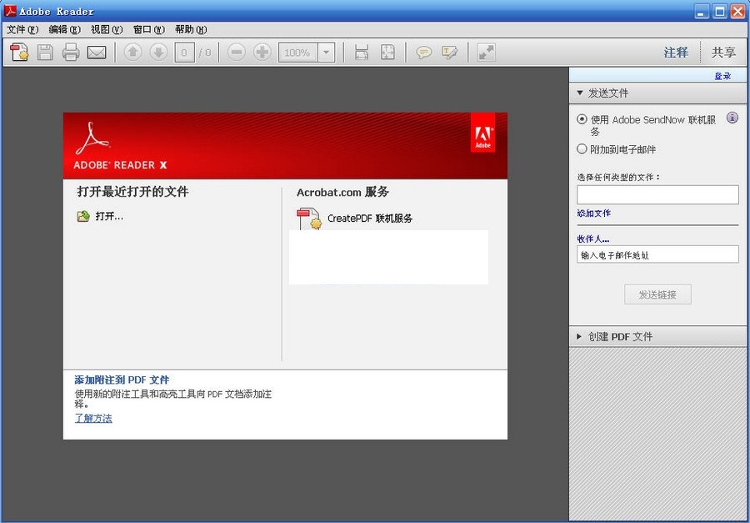Click the file selection box
The height and width of the screenshot is (523, 750).
[x=657, y=195]
